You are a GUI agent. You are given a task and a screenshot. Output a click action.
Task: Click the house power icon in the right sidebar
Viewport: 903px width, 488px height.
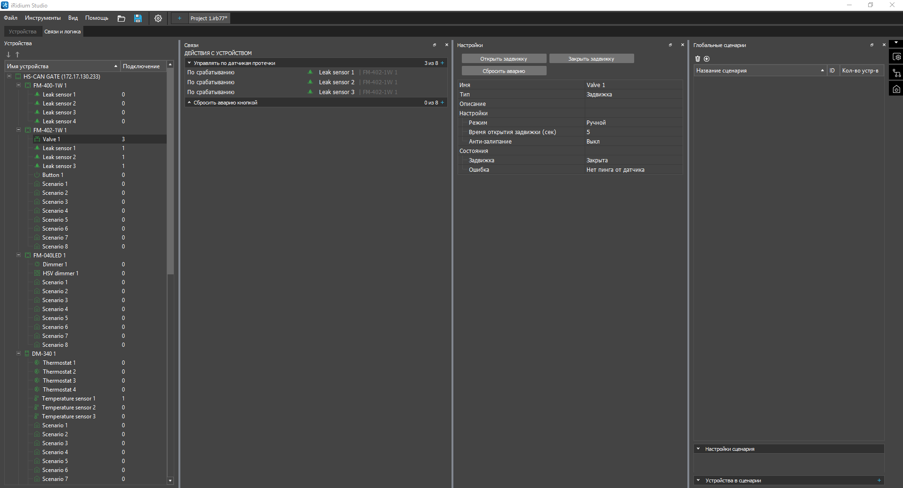point(897,89)
